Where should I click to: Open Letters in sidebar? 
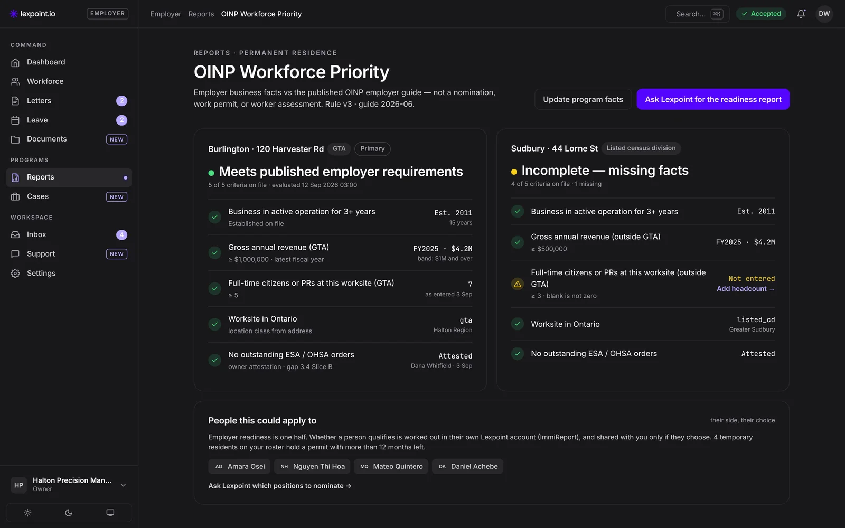[x=69, y=101]
